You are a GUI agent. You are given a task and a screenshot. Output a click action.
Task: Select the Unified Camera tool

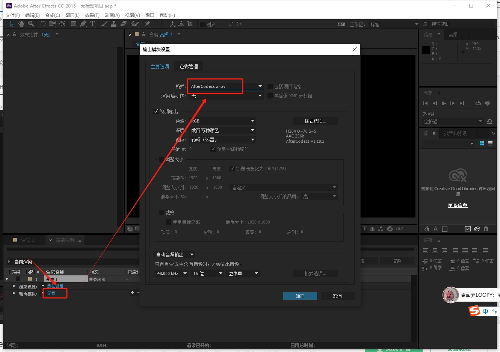pyautogui.click(x=52, y=24)
